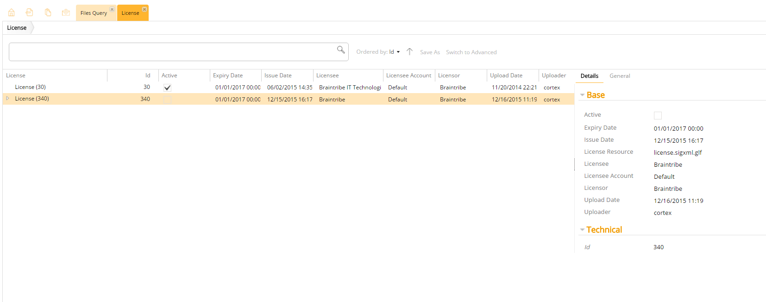Image resolution: width=766 pixels, height=302 pixels.
Task: Toggle sort direction with the up arrow
Action: coord(409,52)
